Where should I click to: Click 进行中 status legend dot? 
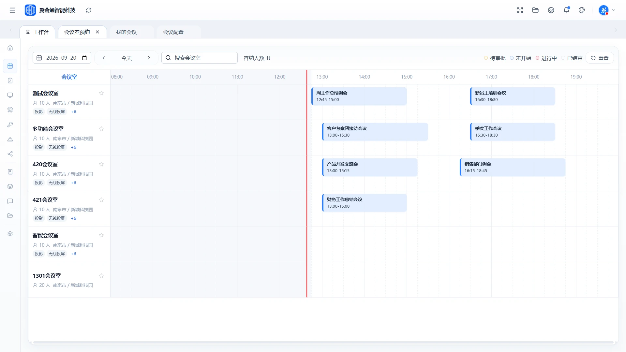point(537,58)
